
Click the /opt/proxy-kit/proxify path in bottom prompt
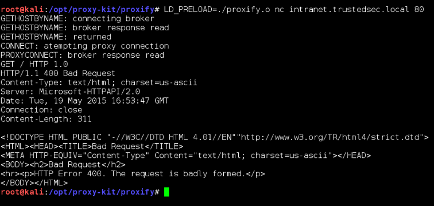[101, 192]
